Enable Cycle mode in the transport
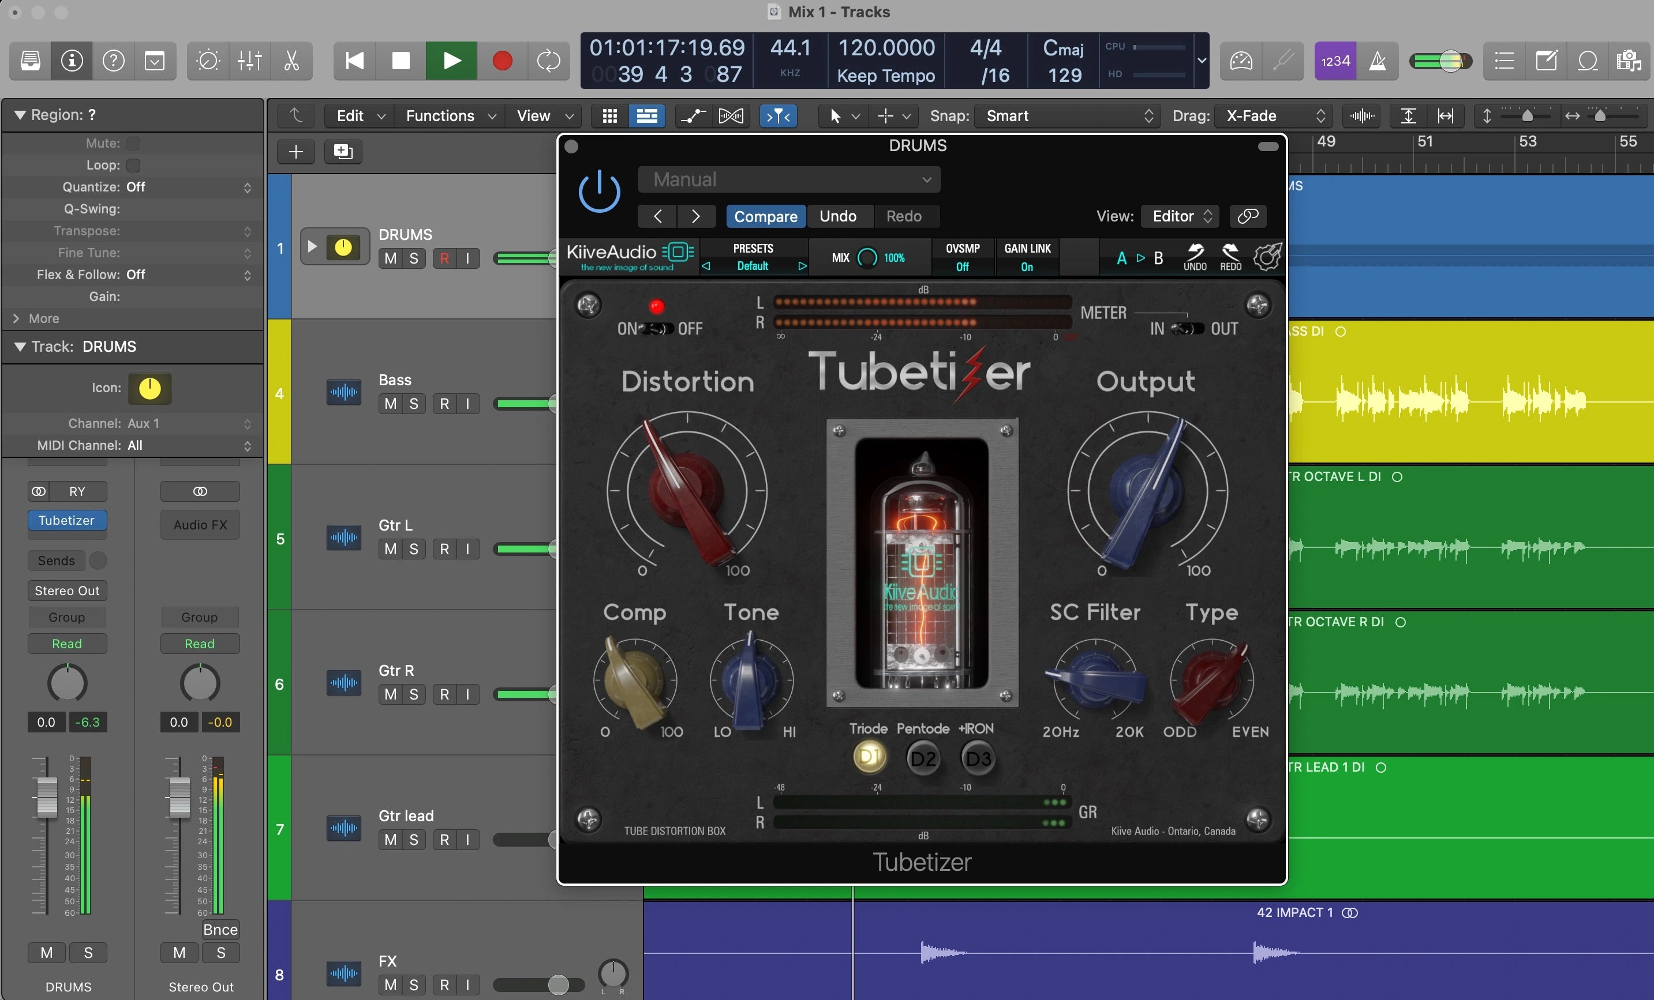 click(548, 61)
